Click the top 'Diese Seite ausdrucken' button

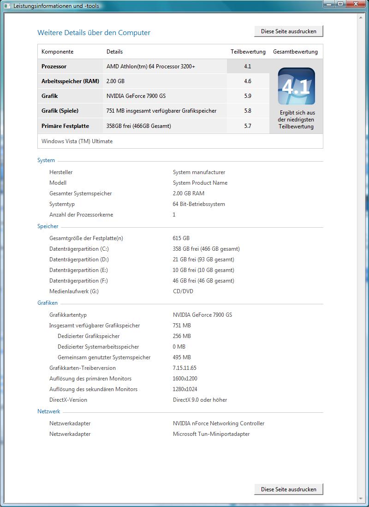tap(289, 31)
